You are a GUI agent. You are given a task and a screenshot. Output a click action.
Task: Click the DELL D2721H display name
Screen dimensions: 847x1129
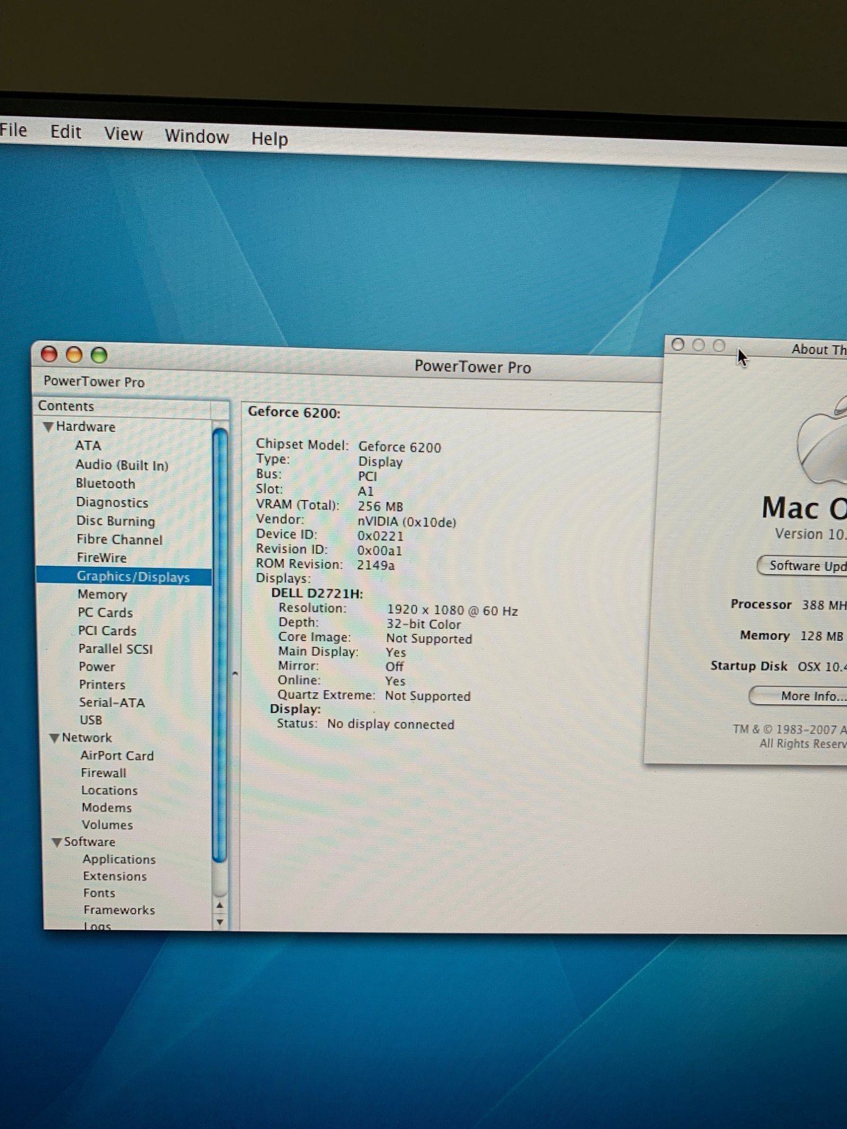(x=317, y=593)
